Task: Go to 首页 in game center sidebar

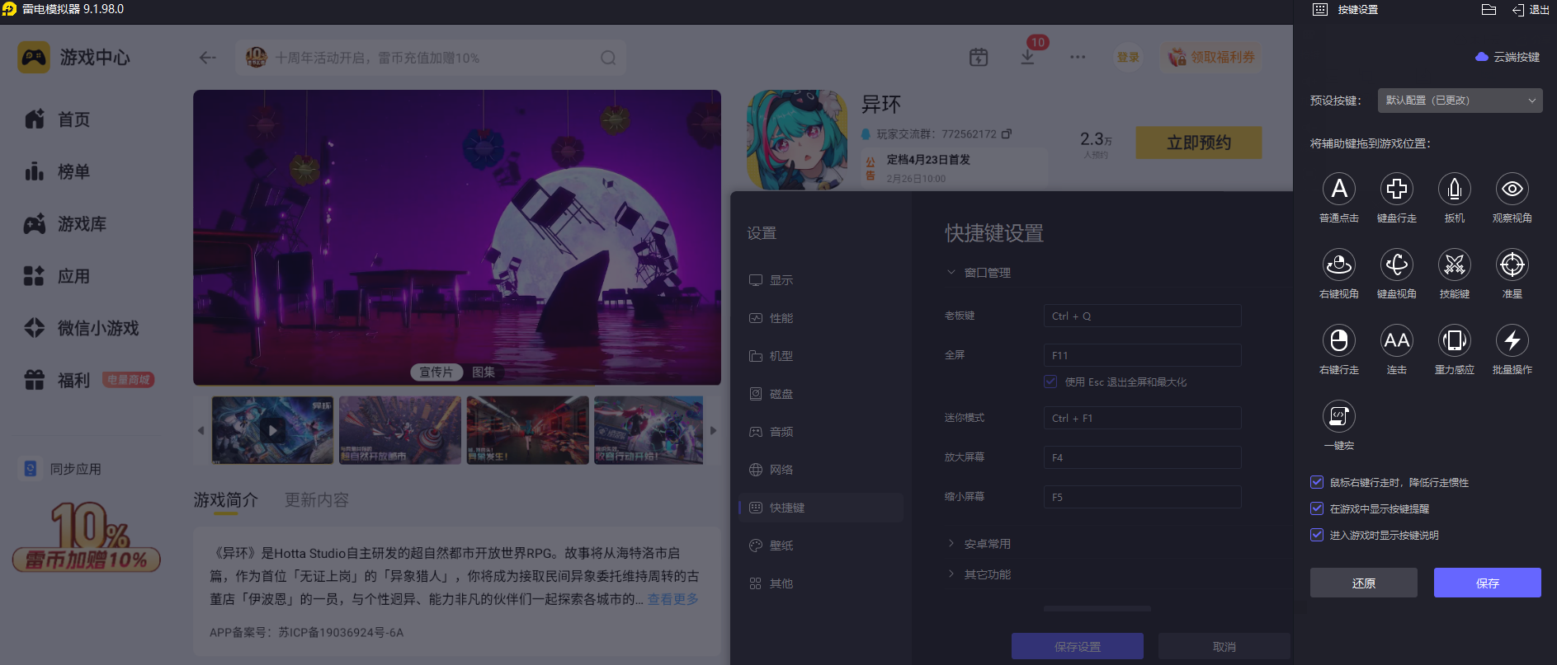Action: [x=58, y=119]
